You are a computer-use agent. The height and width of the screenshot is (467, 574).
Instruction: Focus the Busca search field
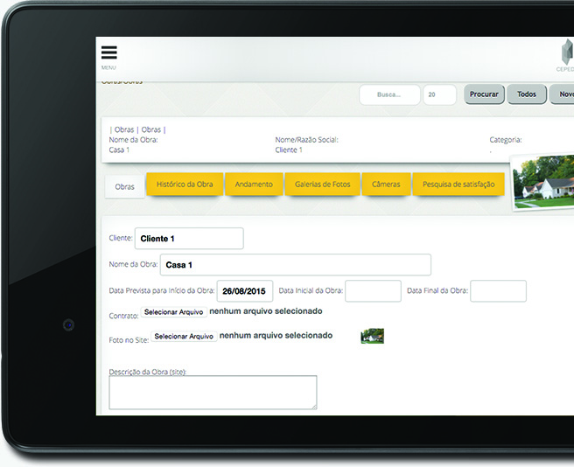389,94
